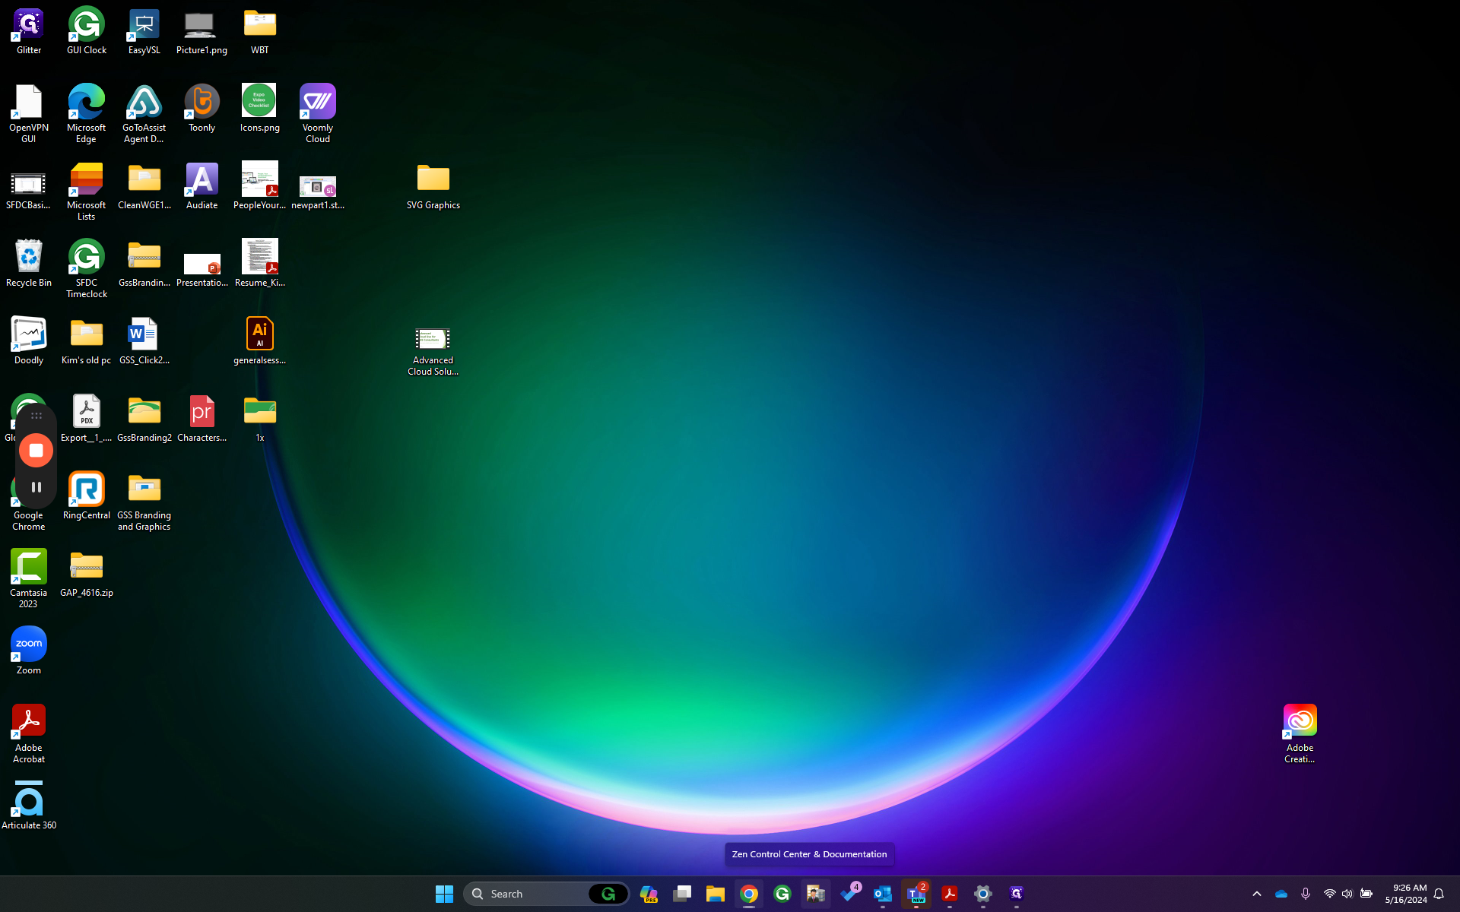
Task: Select the GssBrandin zip archive
Action: point(144,264)
